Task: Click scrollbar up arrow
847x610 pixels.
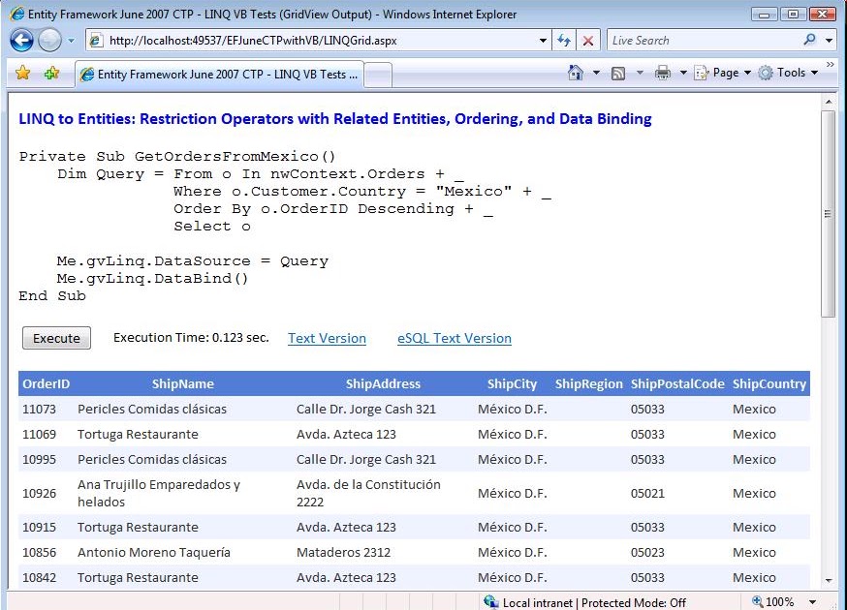Action: point(828,102)
